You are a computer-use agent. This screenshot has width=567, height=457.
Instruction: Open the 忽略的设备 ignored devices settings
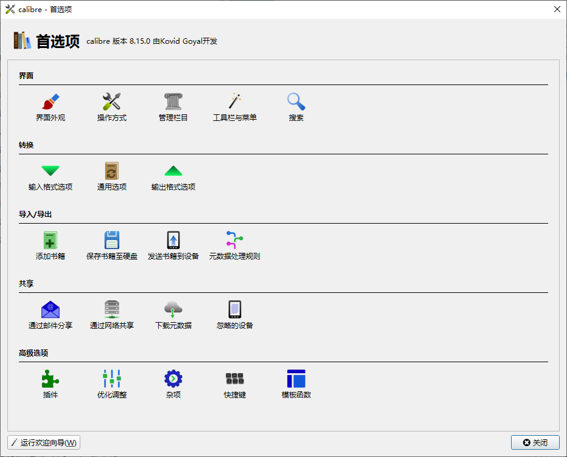234,314
